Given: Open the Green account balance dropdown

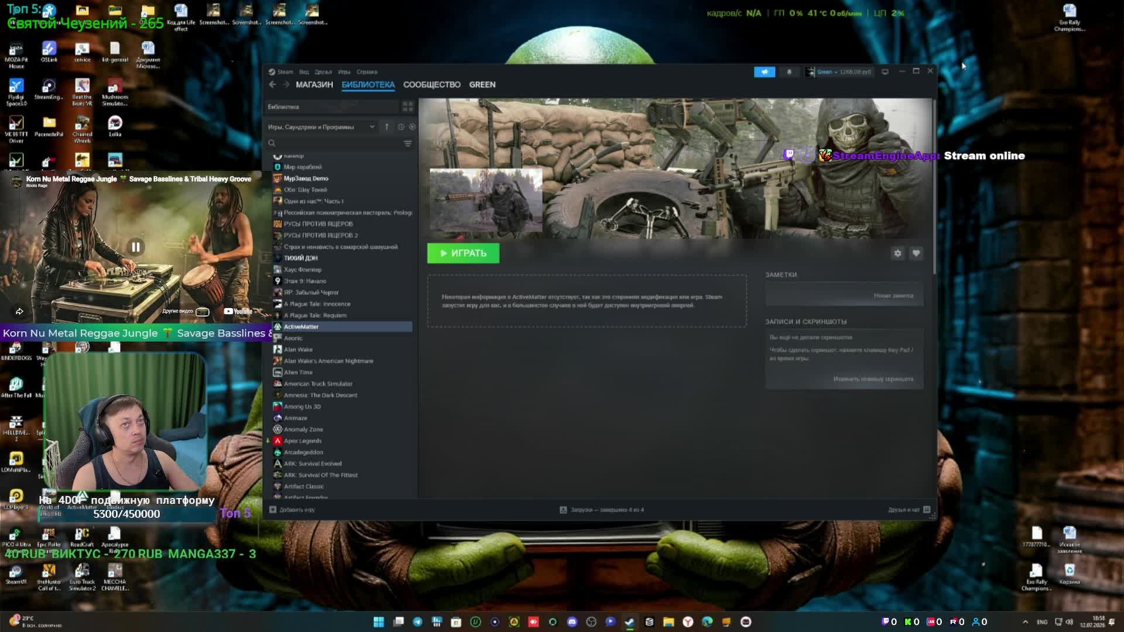Looking at the screenshot, I should [x=838, y=71].
